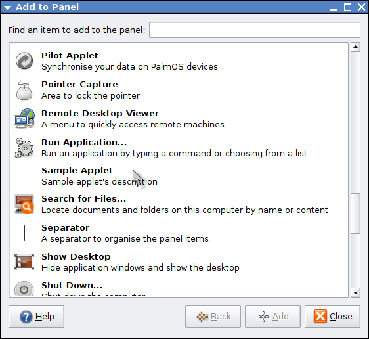Open the window menu arrow in title bar
The width and height of the screenshot is (369, 339).
(x=7, y=7)
